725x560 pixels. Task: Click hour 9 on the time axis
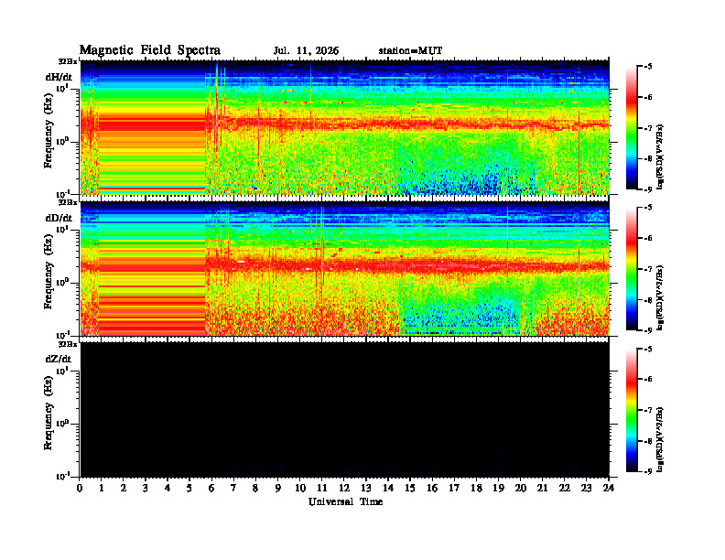[x=278, y=488]
